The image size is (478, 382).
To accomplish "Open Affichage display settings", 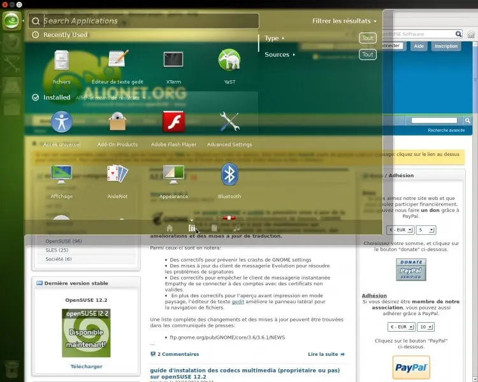I will (62, 181).
